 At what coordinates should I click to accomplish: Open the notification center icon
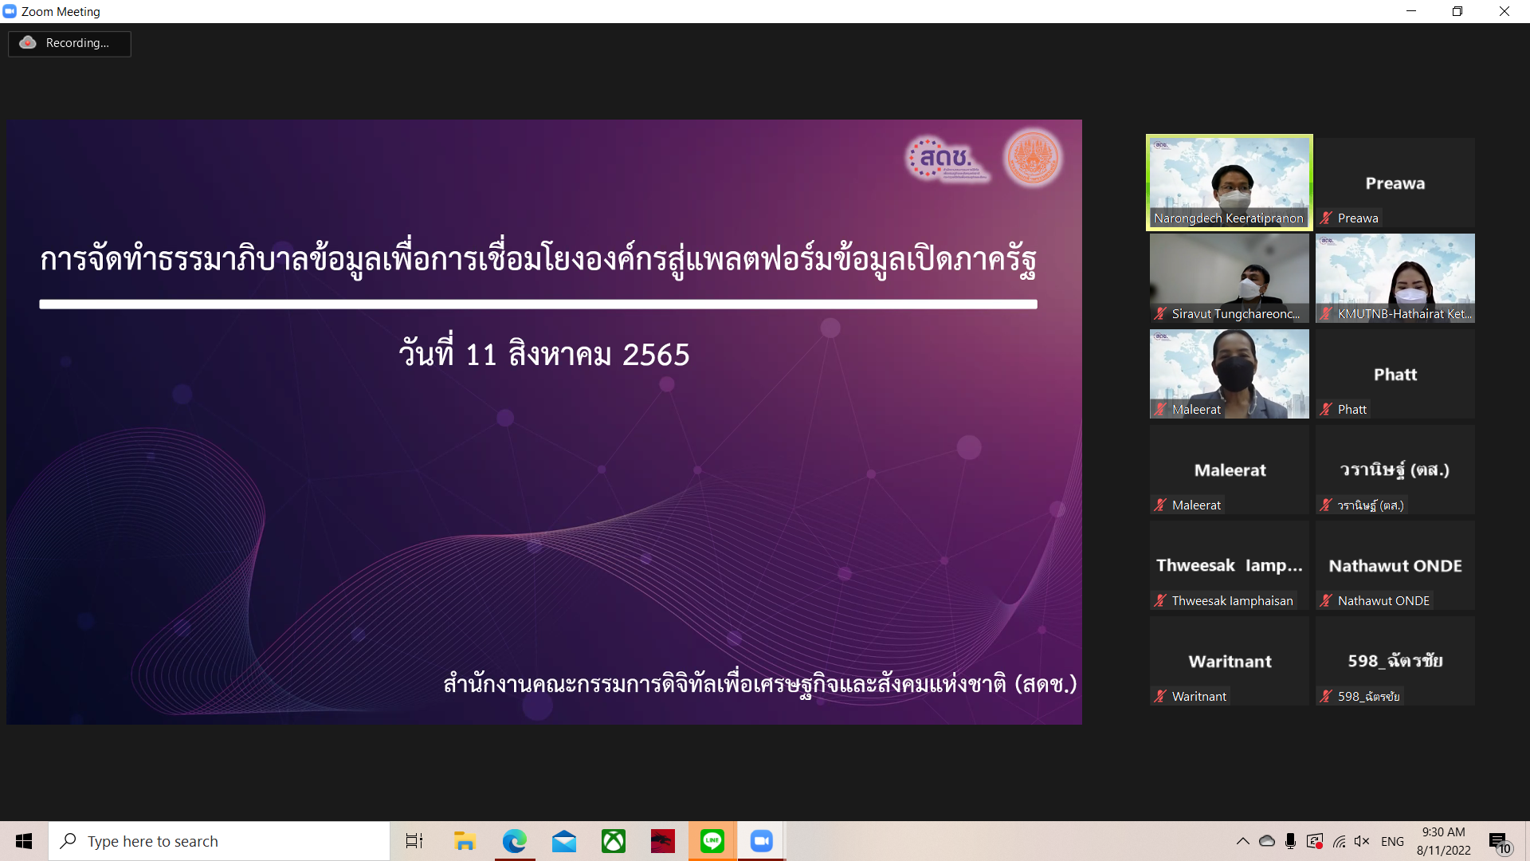(x=1499, y=842)
